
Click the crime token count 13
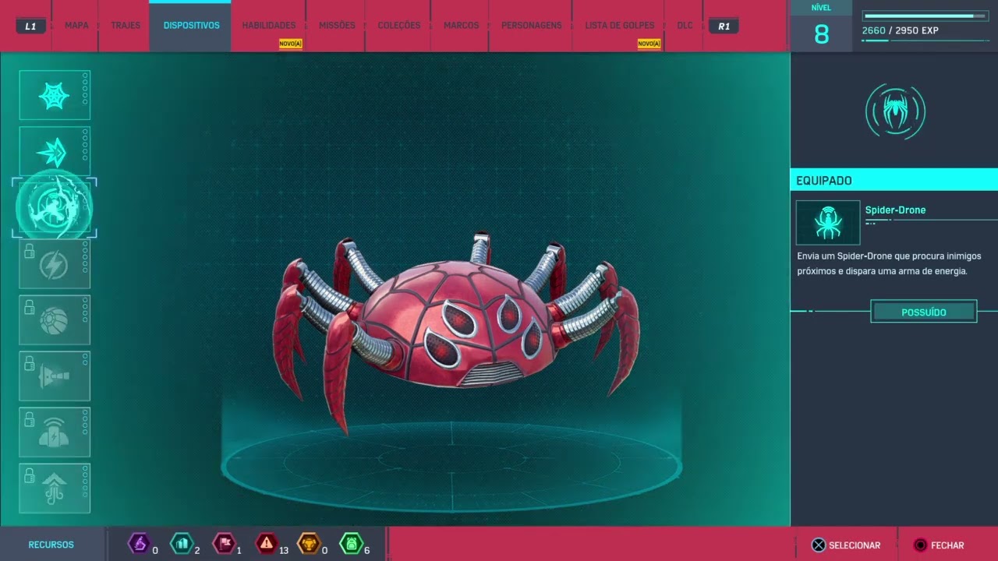click(284, 550)
